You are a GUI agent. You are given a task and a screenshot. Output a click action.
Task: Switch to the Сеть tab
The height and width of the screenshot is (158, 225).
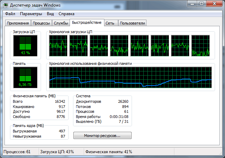point(110,23)
